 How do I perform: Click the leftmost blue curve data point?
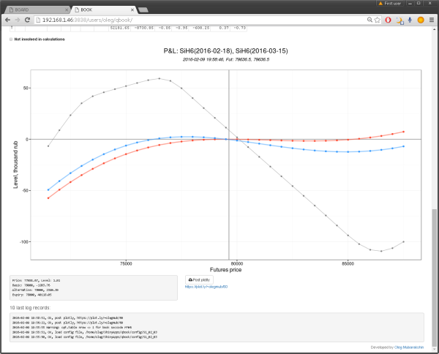coord(48,189)
